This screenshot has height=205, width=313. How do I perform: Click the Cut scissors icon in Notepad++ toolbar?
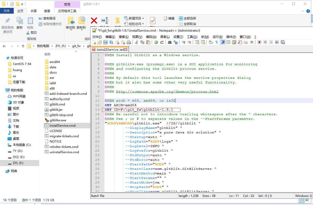pyautogui.click(x=136, y=42)
